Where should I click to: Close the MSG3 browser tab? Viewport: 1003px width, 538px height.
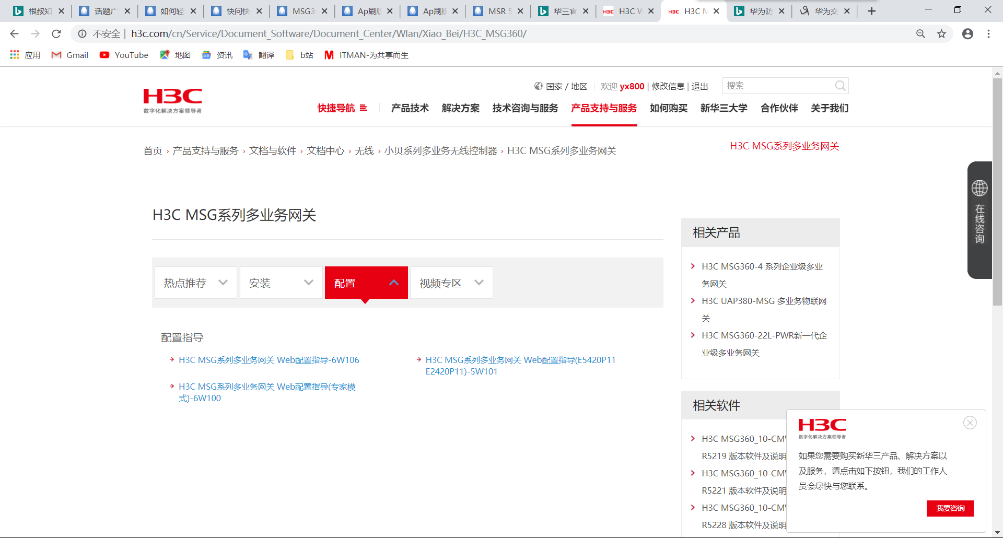coord(324,11)
